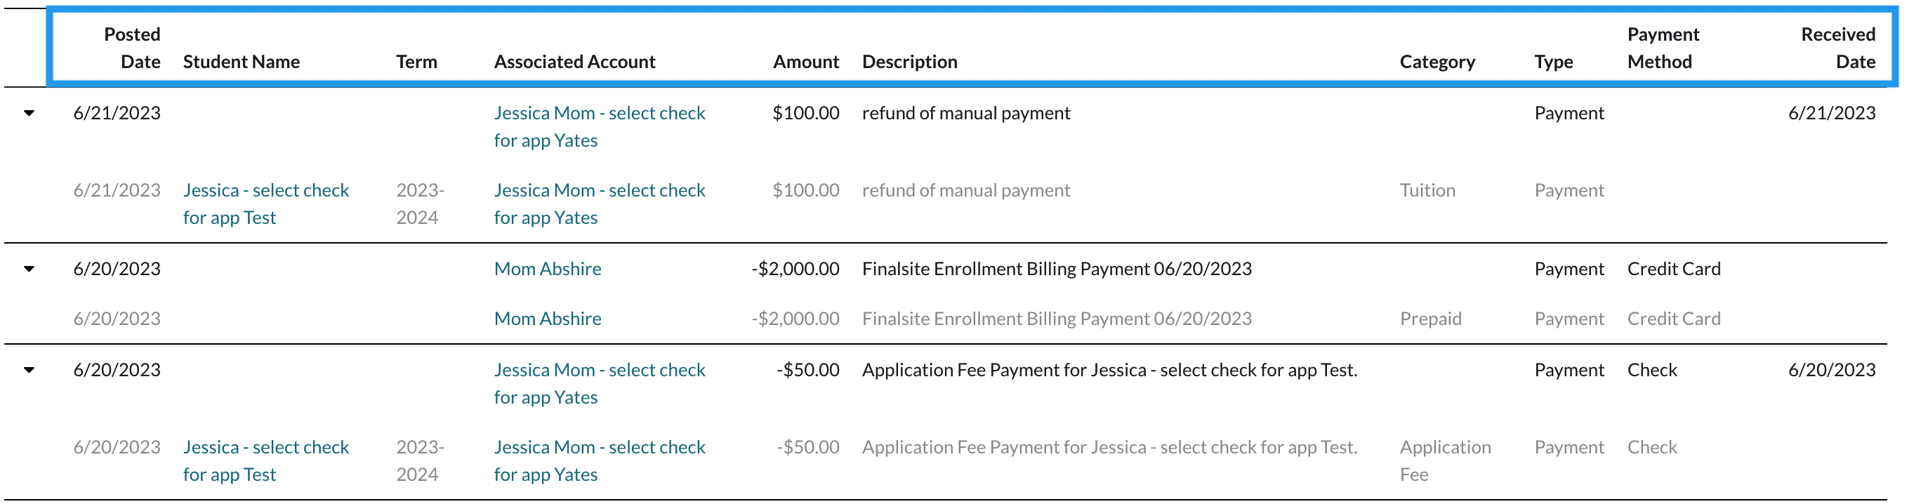Select the Associated Account column header
The image size is (1921, 504).
(x=574, y=62)
